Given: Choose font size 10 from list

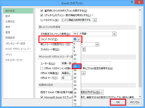Looking at the screenshot, I should click(77, 55).
